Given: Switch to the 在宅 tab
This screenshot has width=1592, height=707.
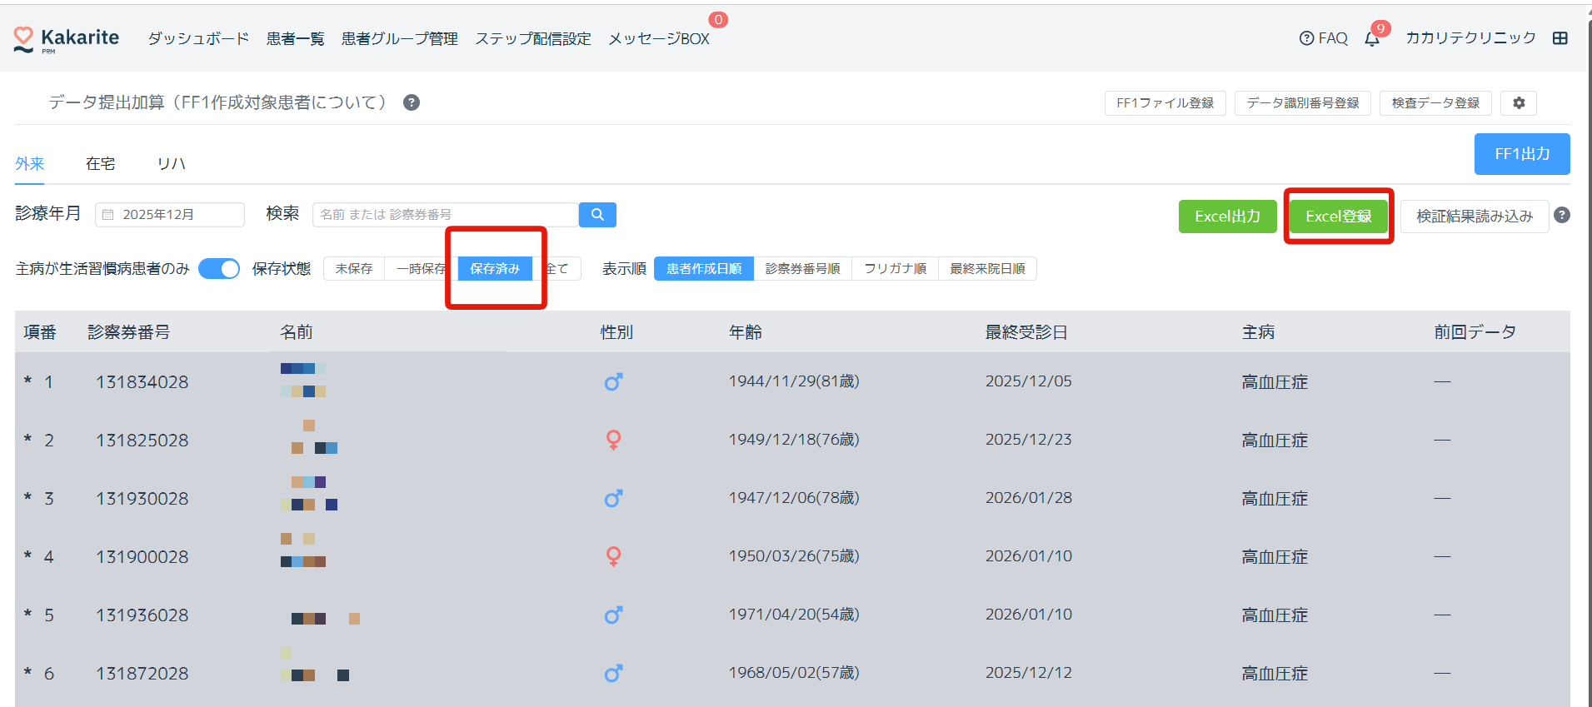Looking at the screenshot, I should [x=100, y=164].
